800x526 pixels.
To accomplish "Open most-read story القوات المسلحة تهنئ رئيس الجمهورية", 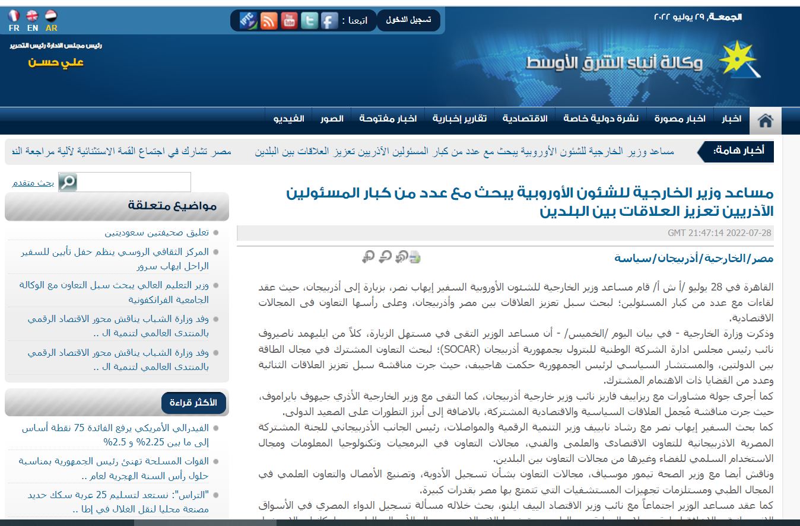I will 114,468.
